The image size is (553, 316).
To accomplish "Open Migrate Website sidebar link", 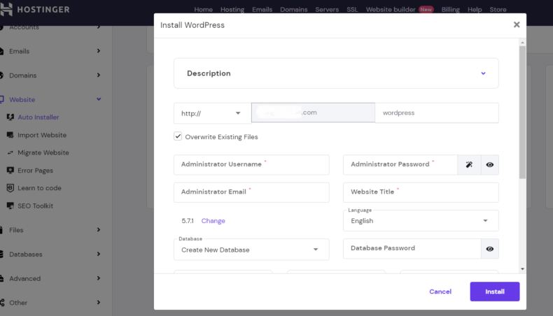I will pos(43,152).
